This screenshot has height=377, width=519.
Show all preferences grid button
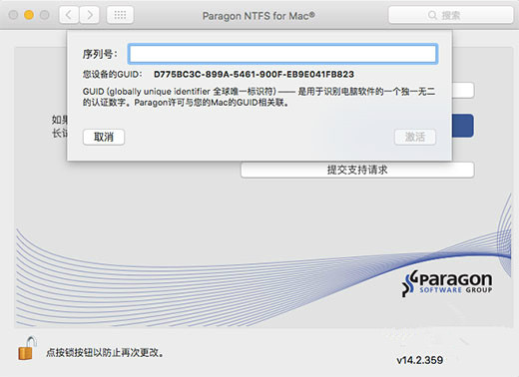120,15
